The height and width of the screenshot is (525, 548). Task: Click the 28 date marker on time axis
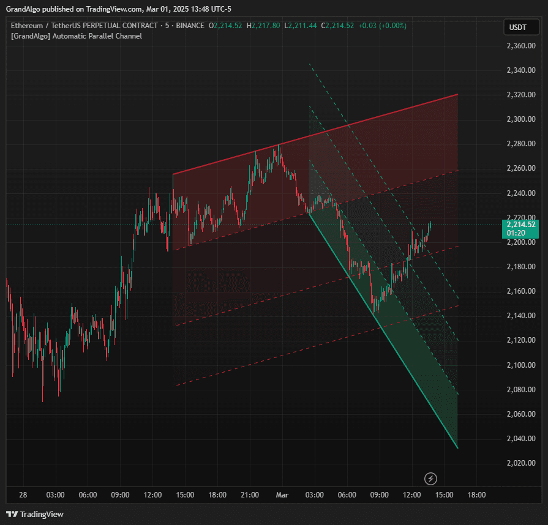pyautogui.click(x=23, y=494)
